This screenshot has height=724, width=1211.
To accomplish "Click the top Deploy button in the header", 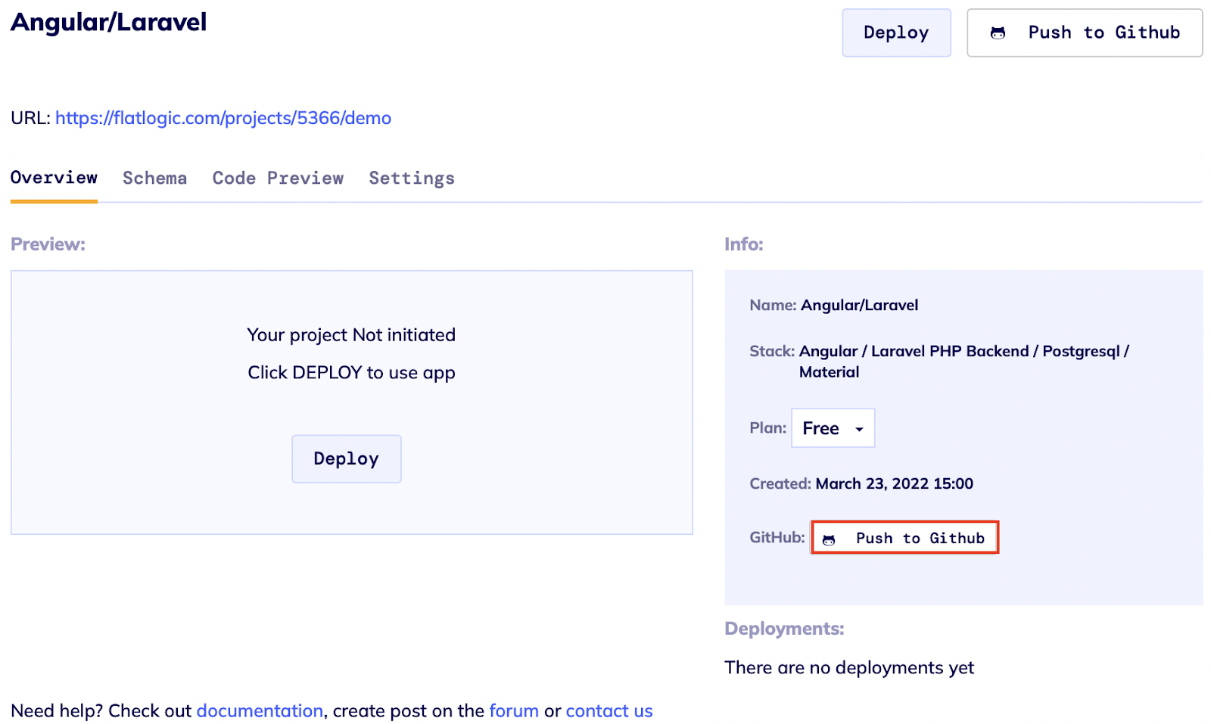I will click(x=896, y=33).
